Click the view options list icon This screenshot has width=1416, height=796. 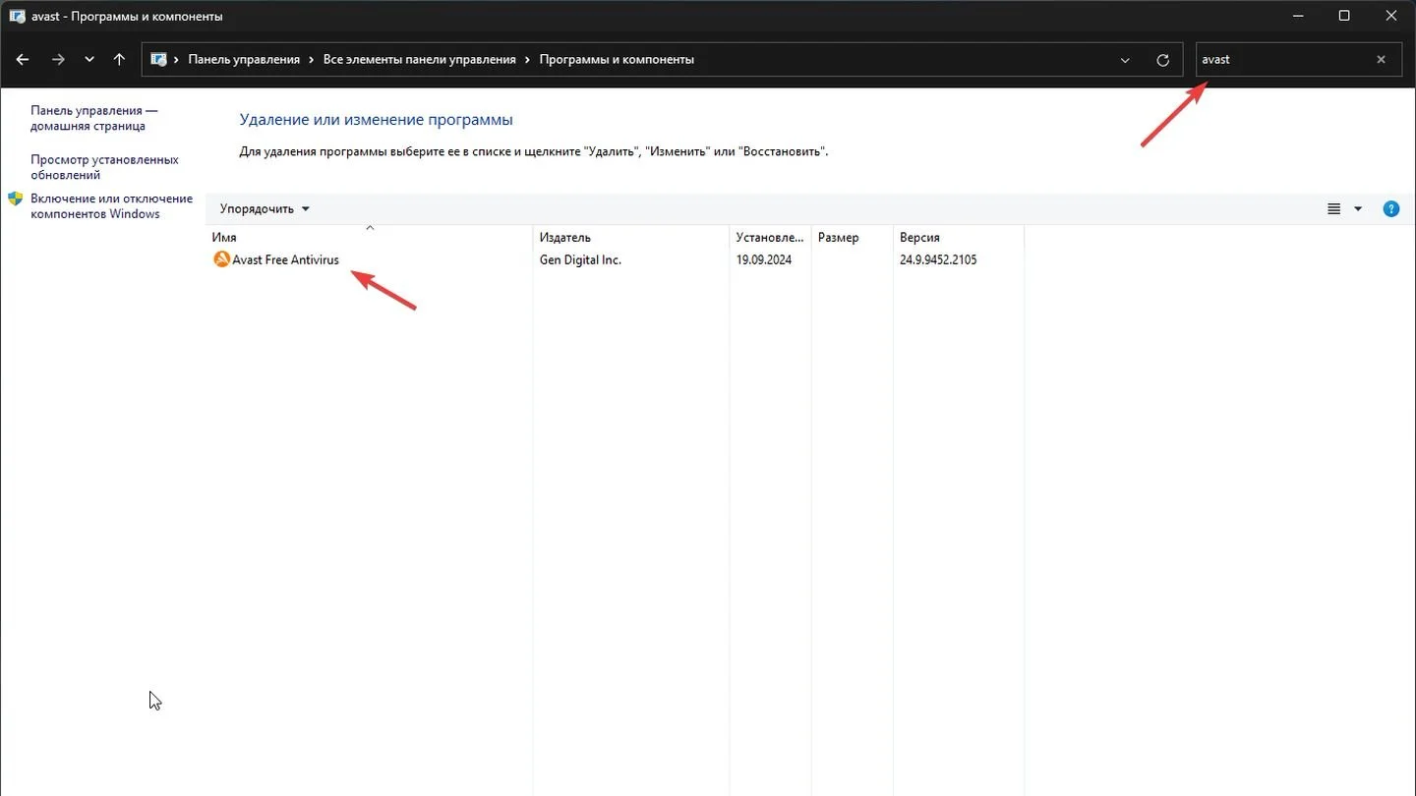1334,208
